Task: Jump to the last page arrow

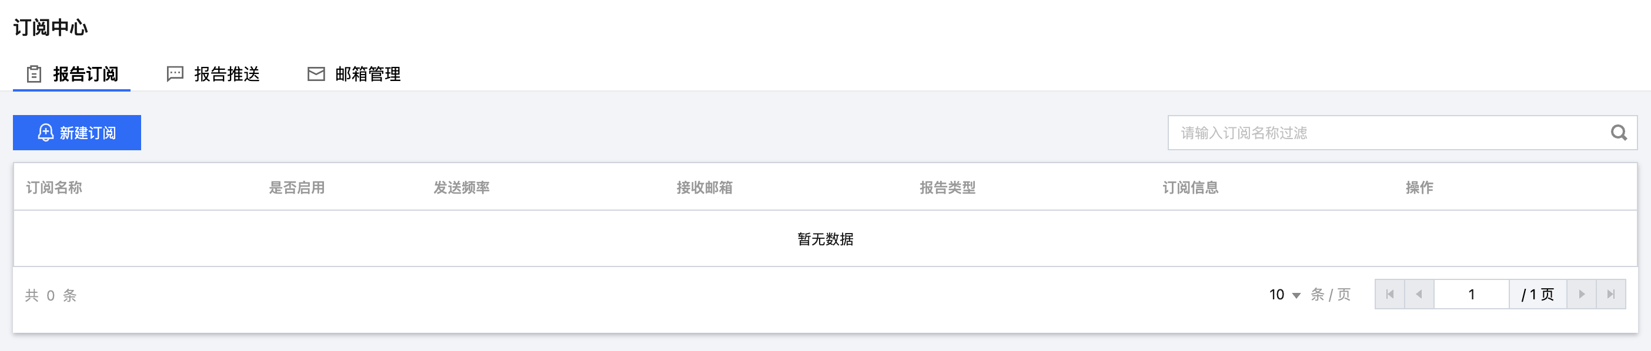Action: pyautogui.click(x=1610, y=295)
